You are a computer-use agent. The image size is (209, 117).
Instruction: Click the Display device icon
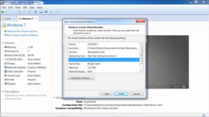pyautogui.click(x=6, y=84)
